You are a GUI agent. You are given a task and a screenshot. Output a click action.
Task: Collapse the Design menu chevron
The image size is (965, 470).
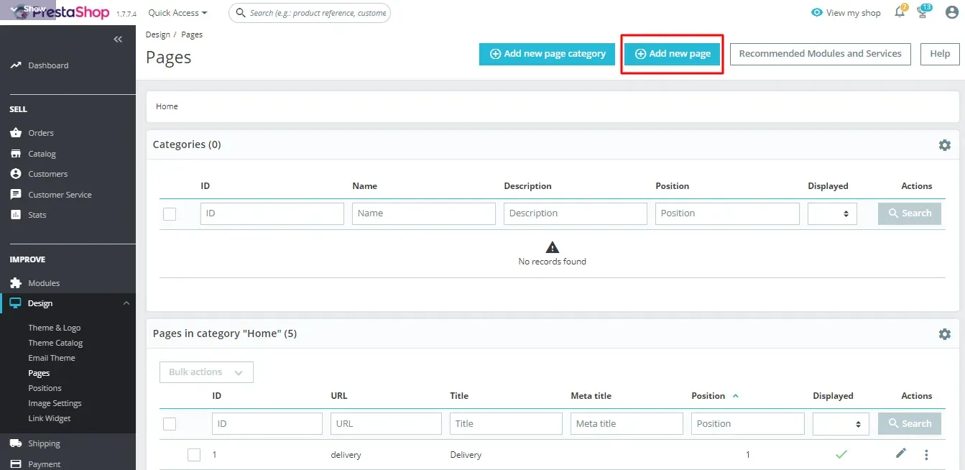tap(126, 303)
